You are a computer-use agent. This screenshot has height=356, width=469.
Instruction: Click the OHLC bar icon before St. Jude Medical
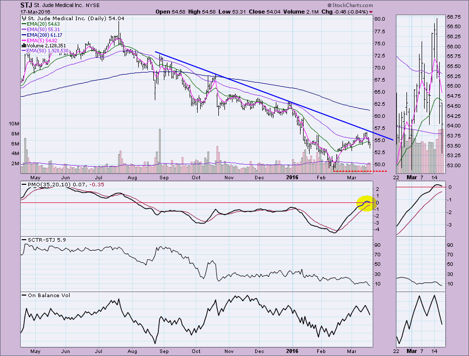coord(23,18)
